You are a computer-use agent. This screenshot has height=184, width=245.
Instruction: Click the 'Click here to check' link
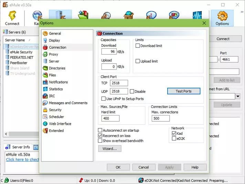[x=22, y=160]
